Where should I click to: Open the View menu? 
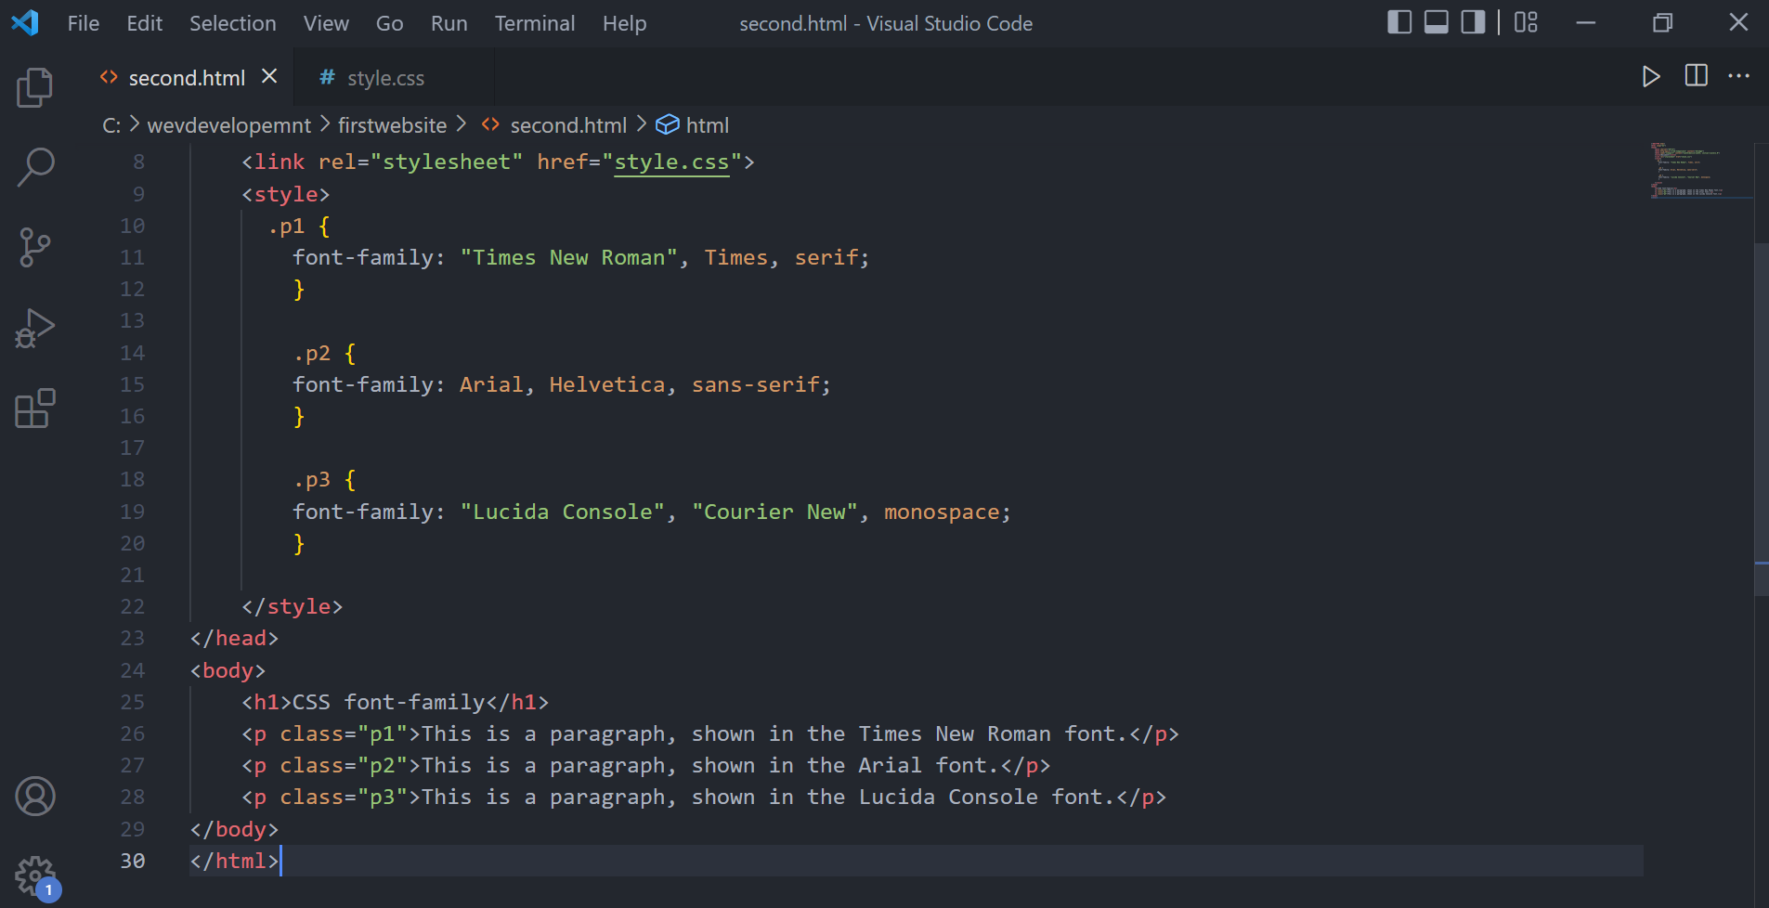326,23
